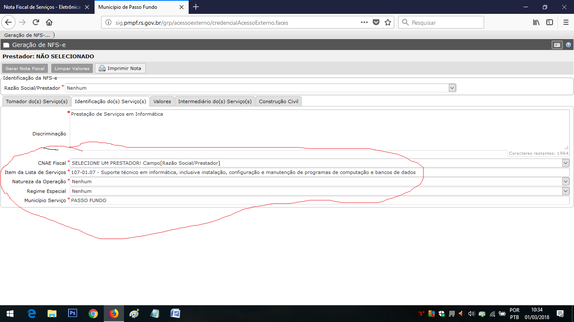Screen dimensions: 574x322
Task: Open Google Chrome from the taskbar
Action: 93,314
